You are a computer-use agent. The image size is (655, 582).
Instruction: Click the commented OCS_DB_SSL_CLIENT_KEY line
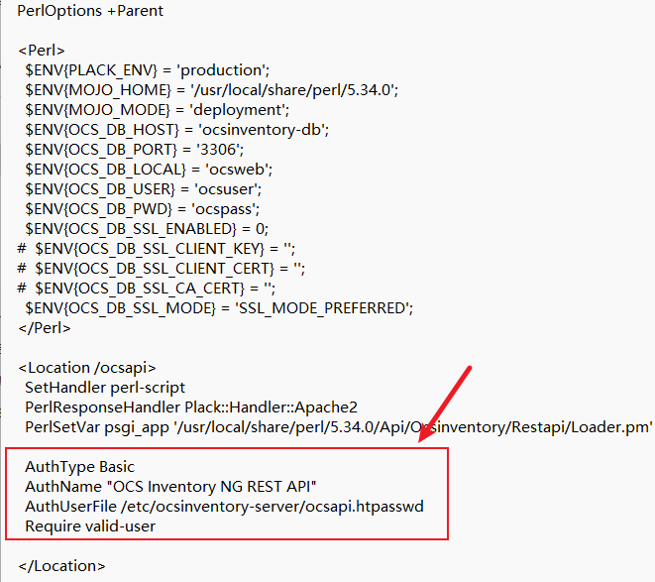[x=157, y=249]
